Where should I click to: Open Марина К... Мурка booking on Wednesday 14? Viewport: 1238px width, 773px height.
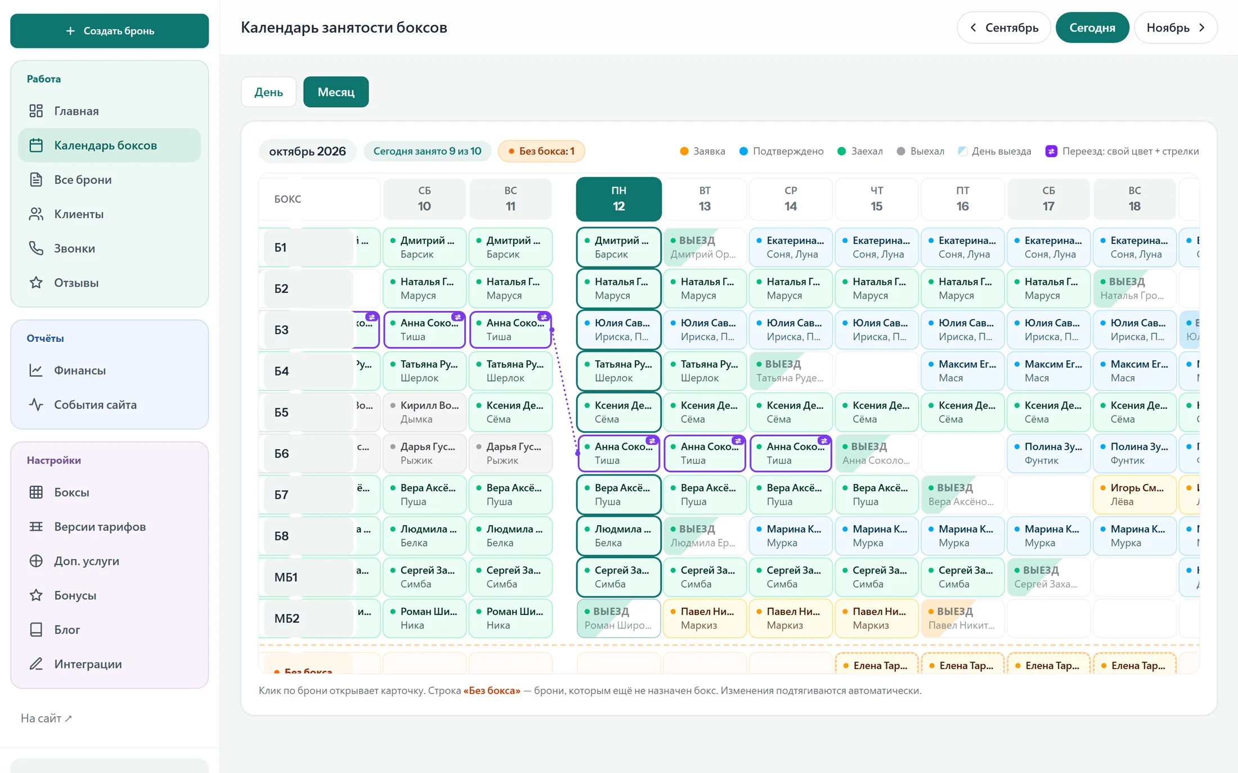pos(791,536)
